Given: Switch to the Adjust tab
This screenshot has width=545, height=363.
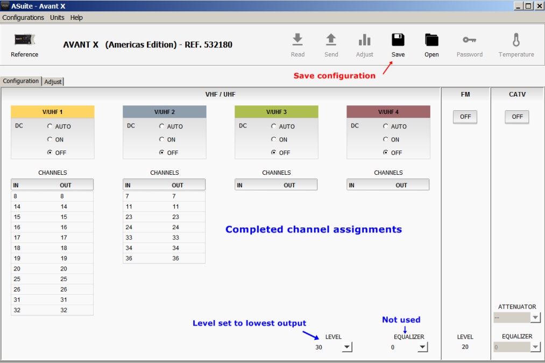Looking at the screenshot, I should [53, 82].
